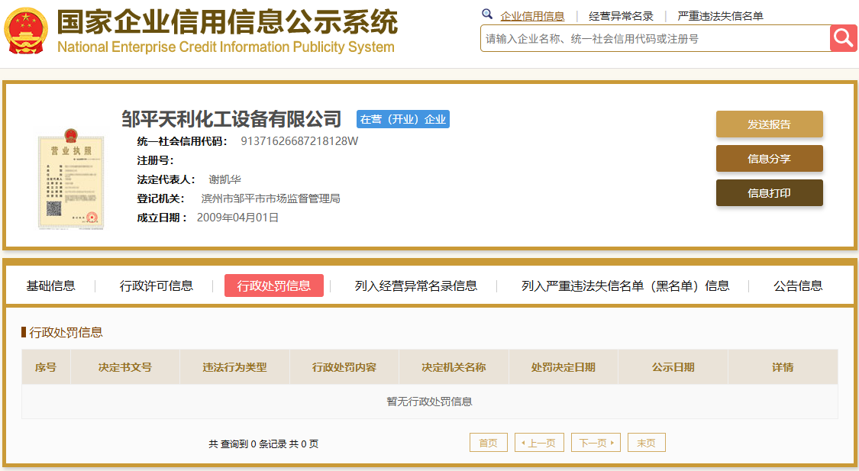Click the legal representative name 谢凯华
The width and height of the screenshot is (859, 471).
pos(224,179)
